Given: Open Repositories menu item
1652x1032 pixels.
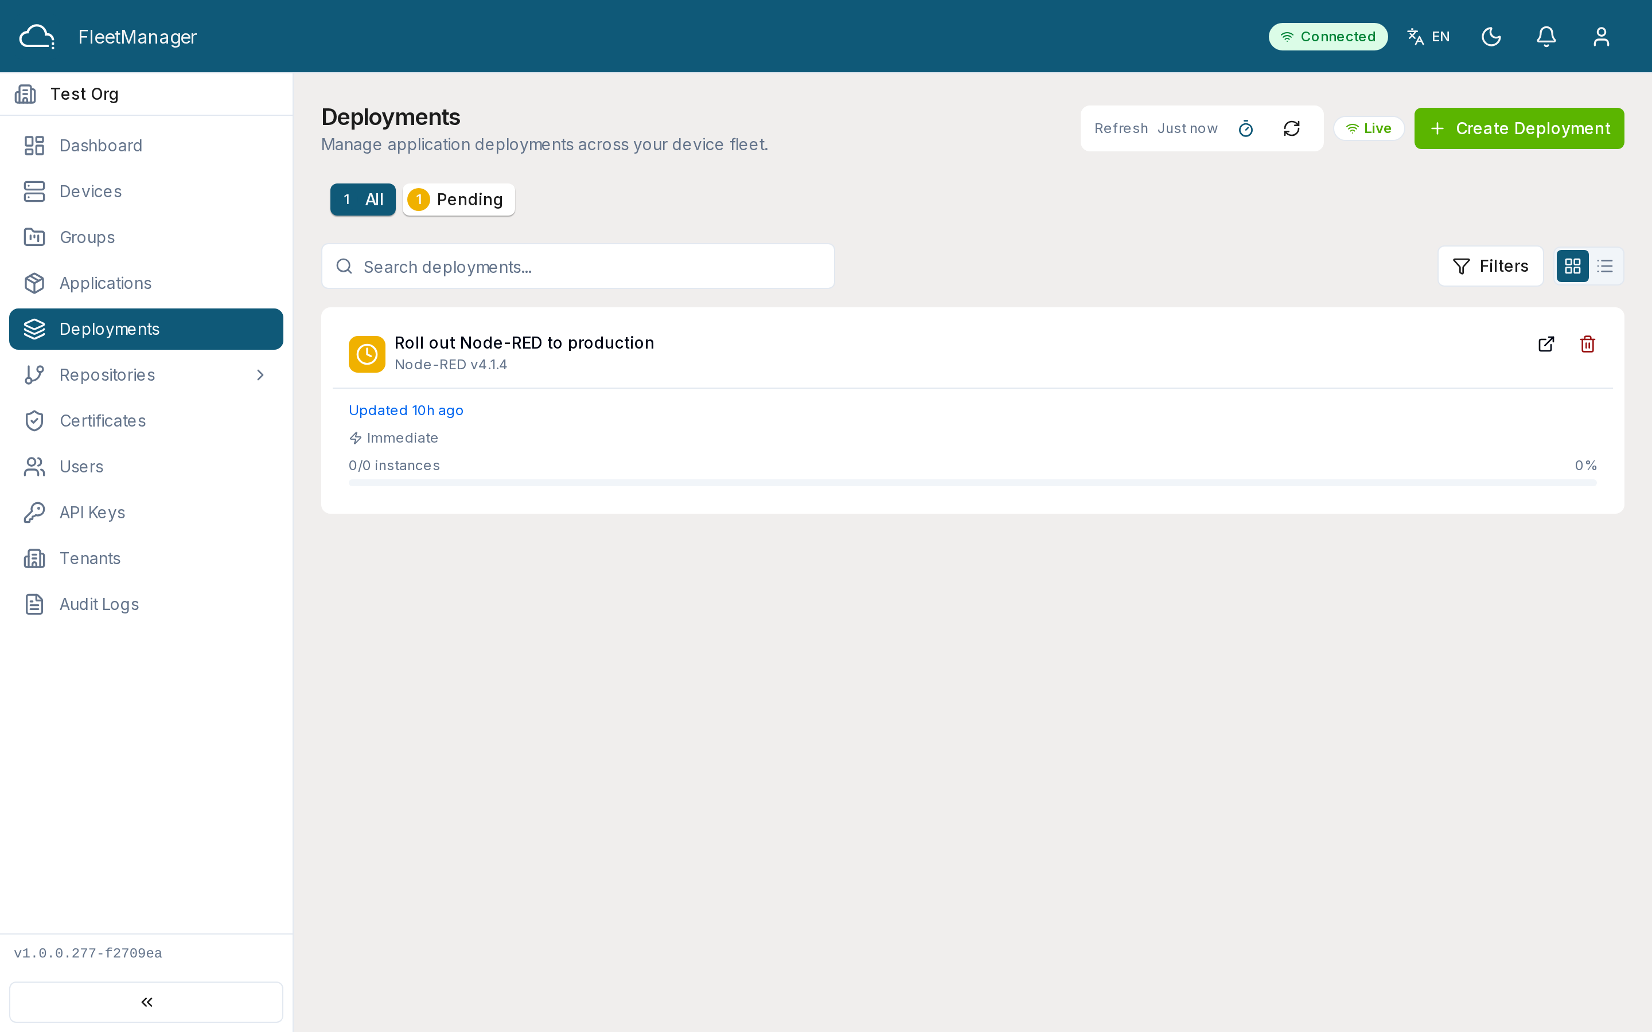Looking at the screenshot, I should click(x=146, y=375).
